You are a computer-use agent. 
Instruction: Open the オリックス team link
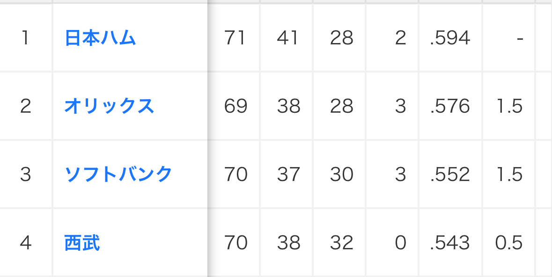pyautogui.click(x=109, y=106)
